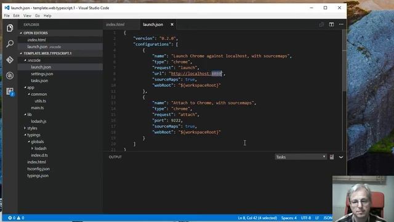Open the Edit menu

coord(17,15)
